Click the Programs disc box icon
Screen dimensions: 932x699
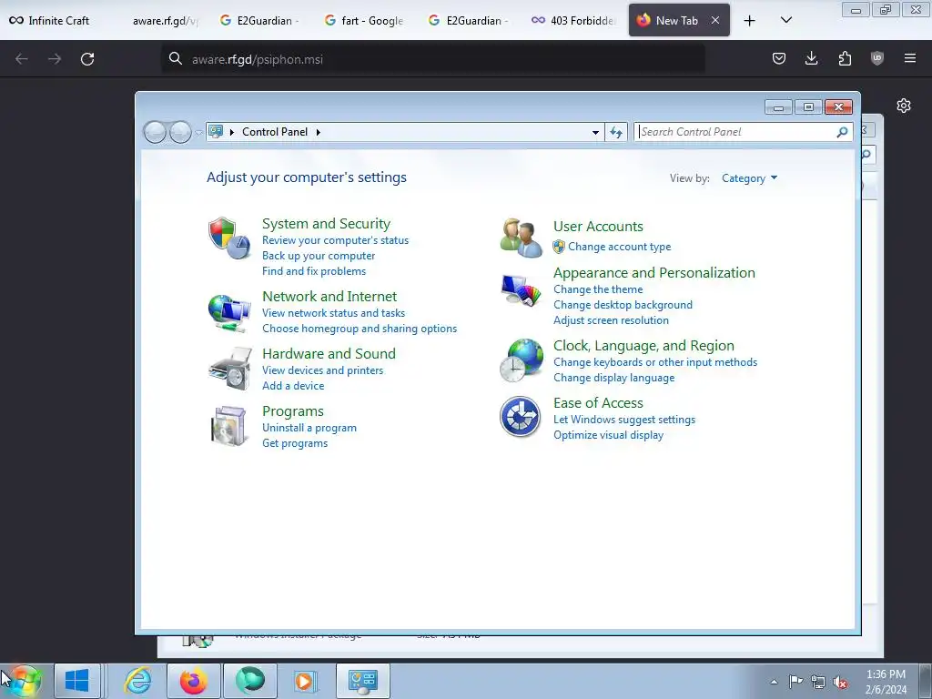(x=228, y=426)
